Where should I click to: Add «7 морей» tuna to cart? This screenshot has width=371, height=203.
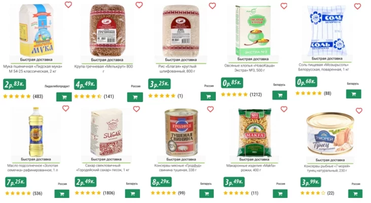tap(355, 194)
